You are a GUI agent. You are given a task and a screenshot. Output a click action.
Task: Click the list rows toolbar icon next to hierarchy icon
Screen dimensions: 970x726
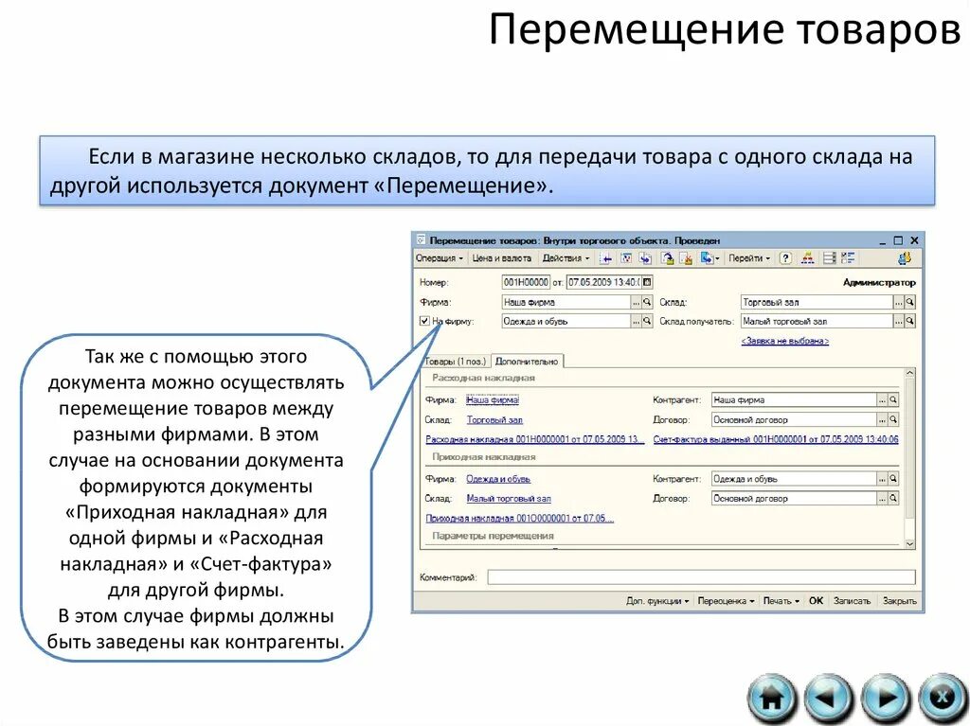point(829,258)
